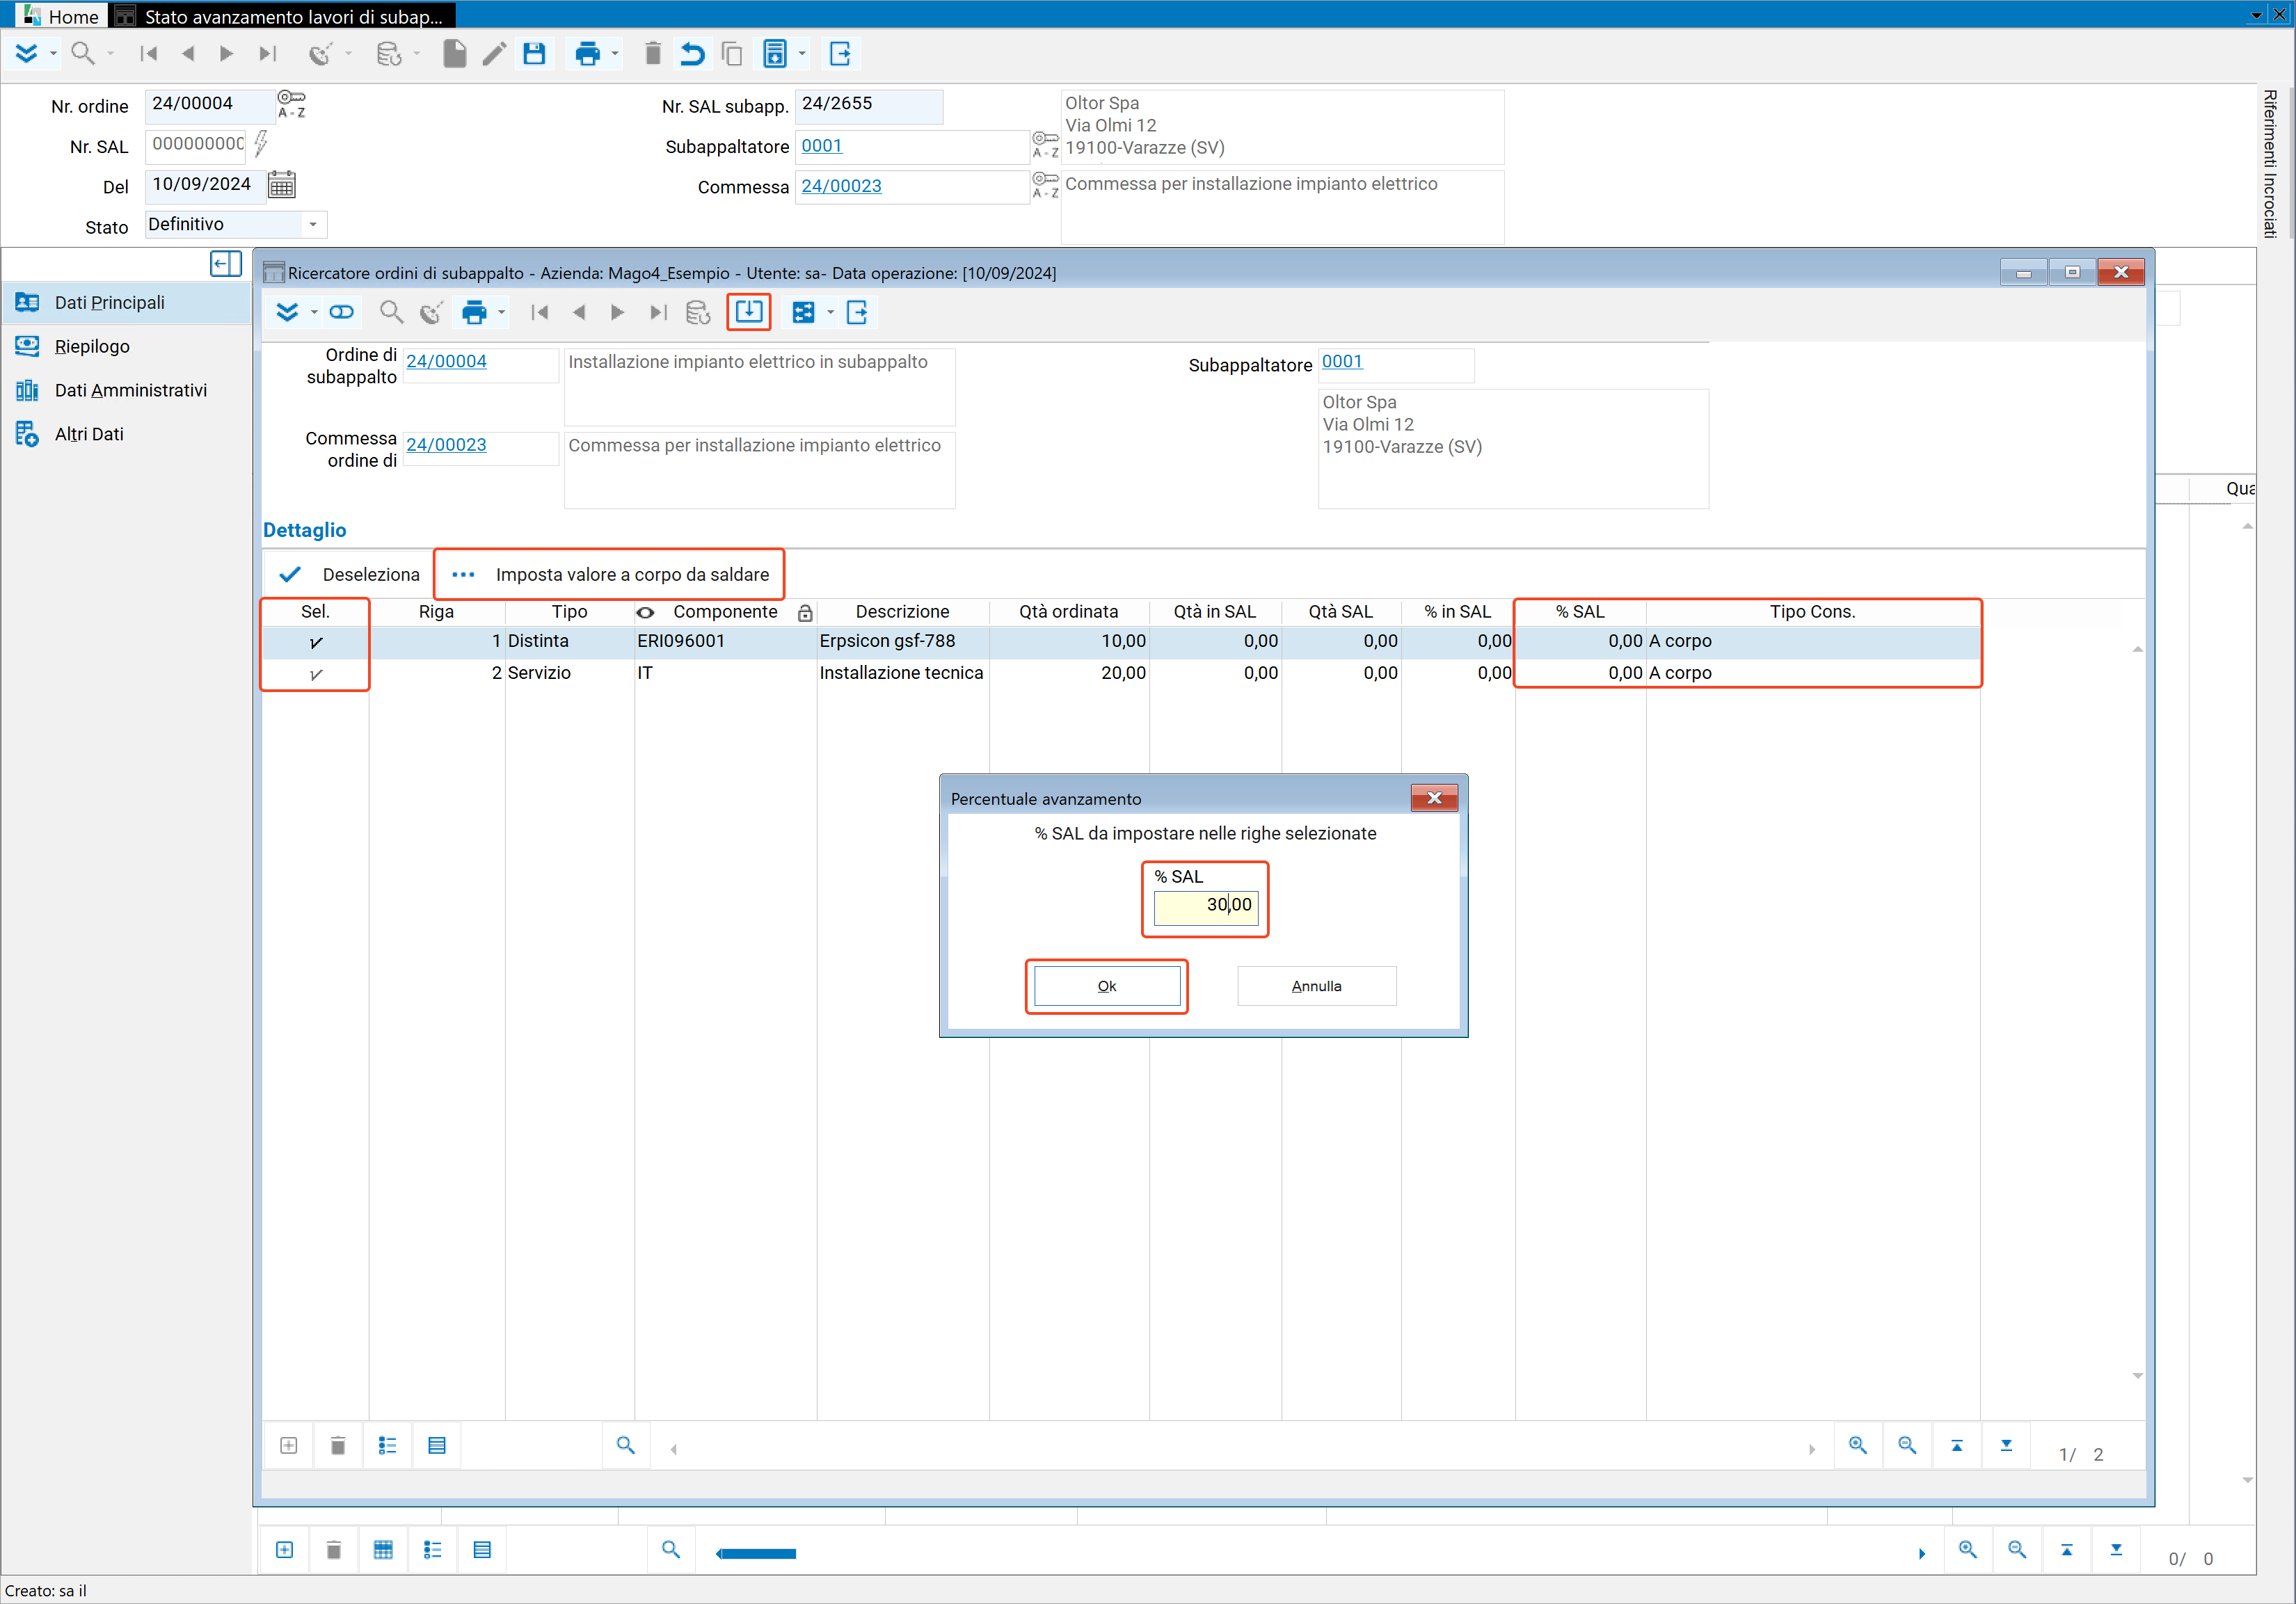Image resolution: width=2296 pixels, height=1604 pixels.
Task: Click the Search magnifier in main toolbar
Action: click(x=83, y=54)
